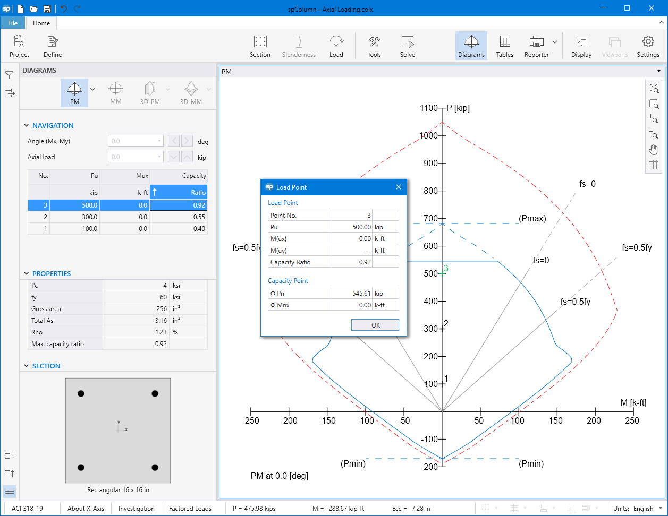Toggle the filter icon in left sidebar
The width and height of the screenshot is (668, 516).
tap(9, 75)
